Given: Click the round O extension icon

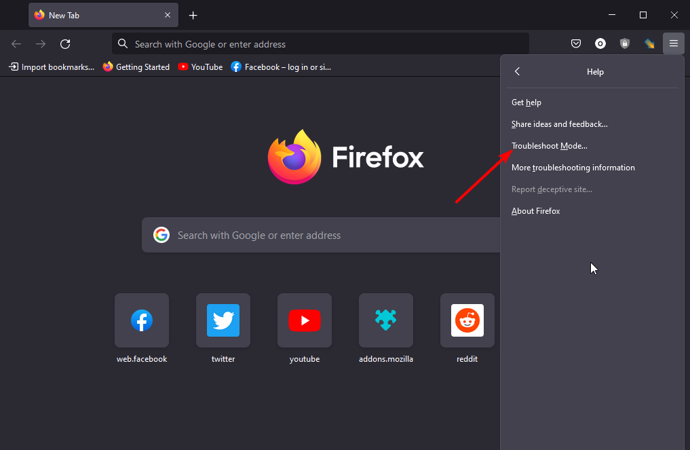Looking at the screenshot, I should coord(600,43).
